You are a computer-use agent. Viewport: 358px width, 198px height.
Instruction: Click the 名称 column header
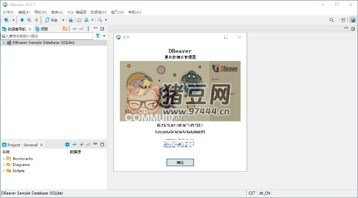(6, 152)
